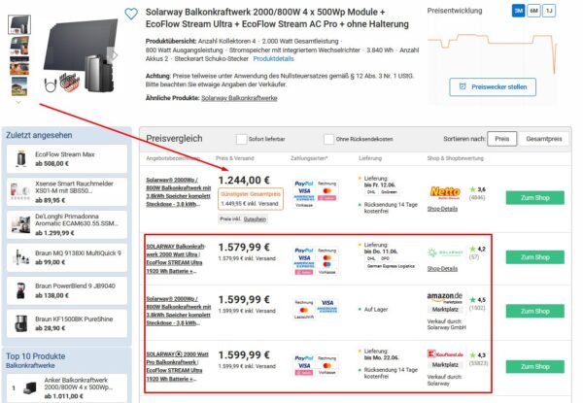Open EcoFlow Stream Max recently viewed item
Screen dimensions: 583x403
67,159
